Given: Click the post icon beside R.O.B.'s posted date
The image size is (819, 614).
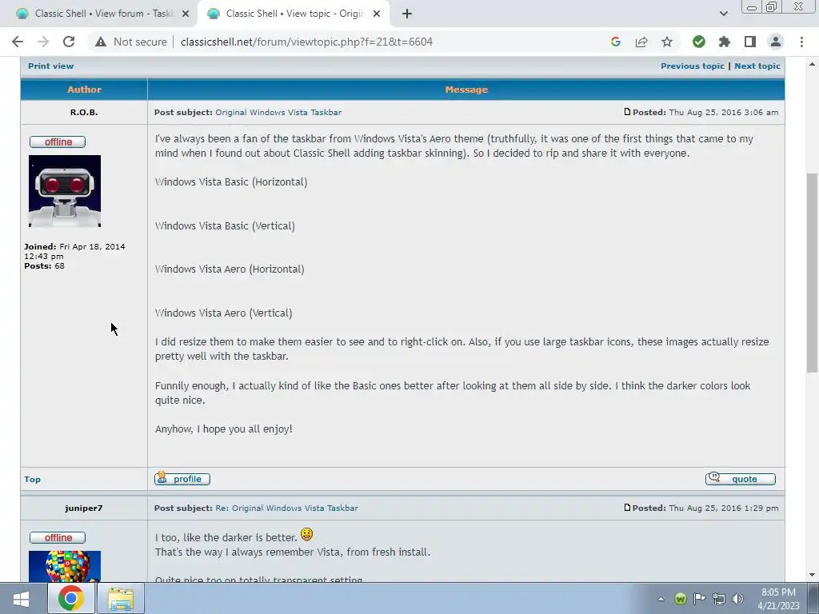Looking at the screenshot, I should pos(627,112).
